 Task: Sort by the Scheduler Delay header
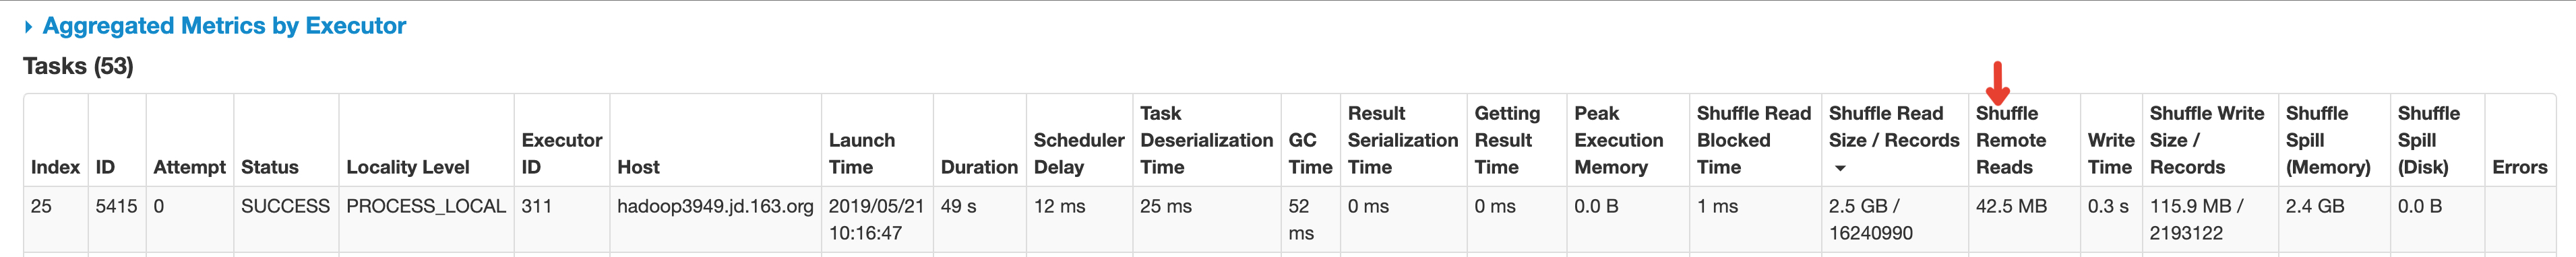click(1079, 153)
